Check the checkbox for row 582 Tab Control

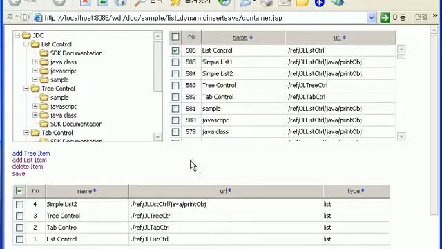click(x=175, y=97)
